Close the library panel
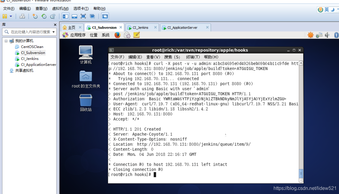This screenshot has width=339, height=194. coord(55,25)
